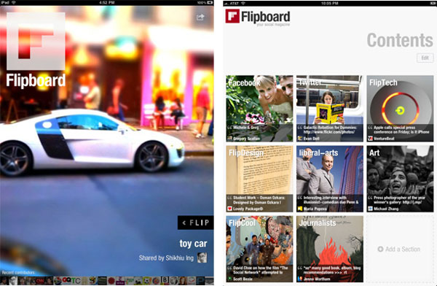Screen dimensions: 437x286
Task: Open the FlipCool section tile
Action: (x=259, y=249)
